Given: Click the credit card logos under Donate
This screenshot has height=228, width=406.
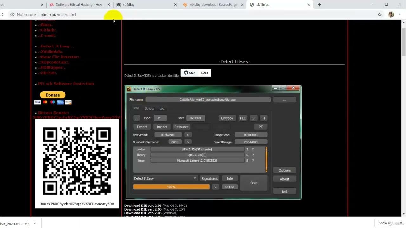Looking at the screenshot, I should [x=53, y=102].
